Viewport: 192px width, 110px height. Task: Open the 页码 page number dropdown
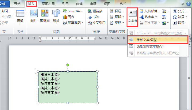(x=117, y=23)
